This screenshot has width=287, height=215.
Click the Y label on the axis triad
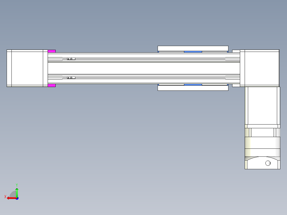pos(17,185)
